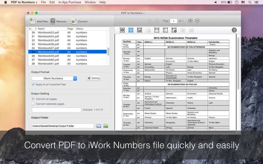Viewport: 263px width, 164px height.
Task: Click the Convert toolbar icon
Action: pyautogui.click(x=74, y=21)
